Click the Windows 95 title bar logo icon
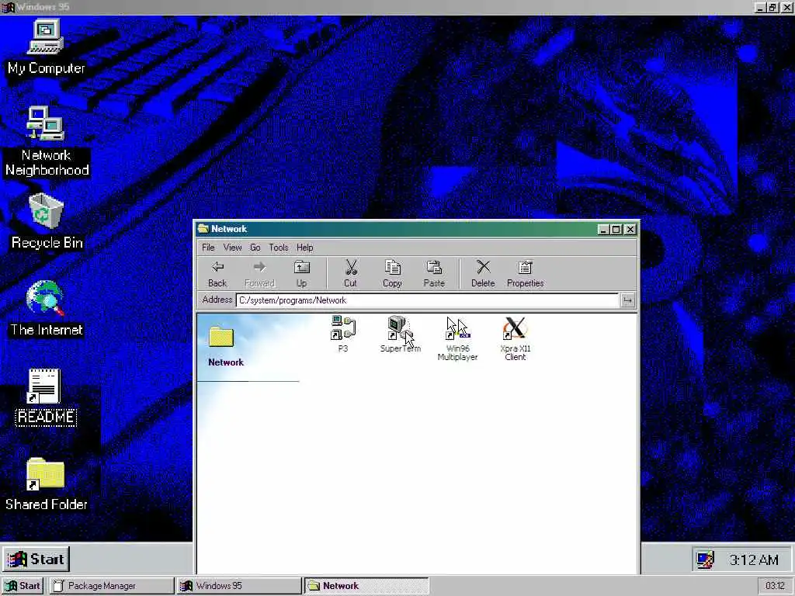This screenshot has height=596, width=795. [x=8, y=7]
